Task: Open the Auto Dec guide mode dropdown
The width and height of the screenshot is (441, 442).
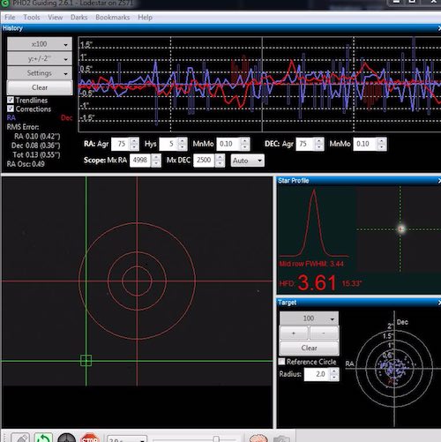Action: (247, 161)
